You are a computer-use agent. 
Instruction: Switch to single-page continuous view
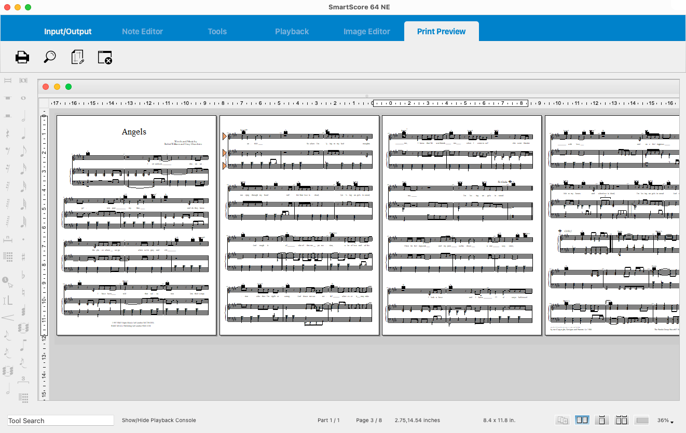[x=602, y=420]
